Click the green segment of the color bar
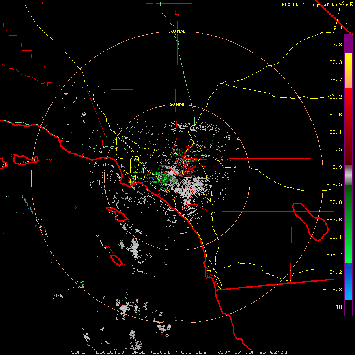355x355 pixels. (348, 224)
